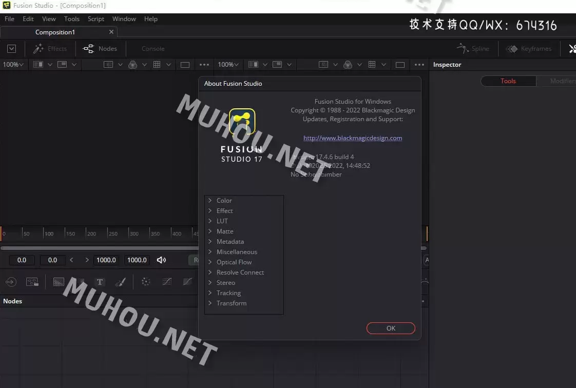Click OK in About dialog
Screen dimensions: 576x388
pyautogui.click(x=391, y=328)
